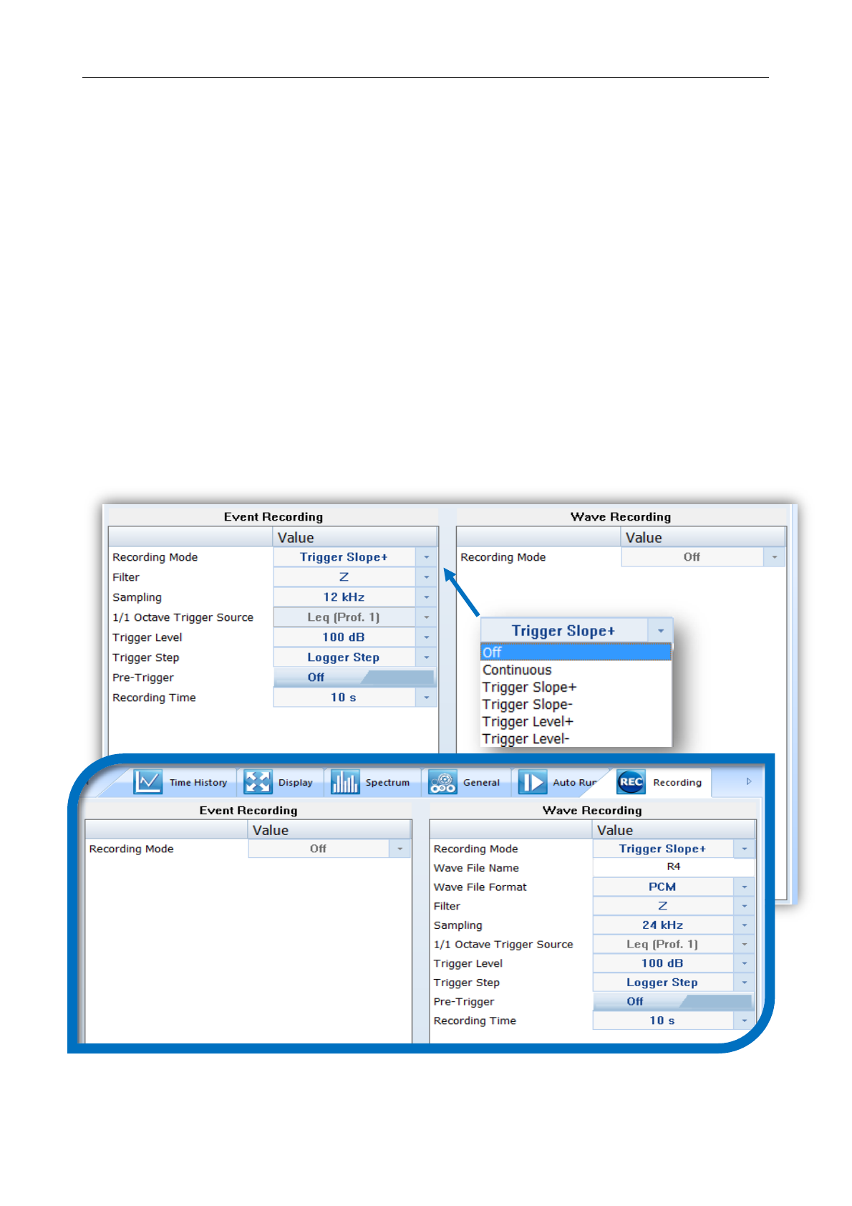This screenshot has width=852, height=1206.
Task: Select Continuous in the recording mode list
Action: point(576,670)
